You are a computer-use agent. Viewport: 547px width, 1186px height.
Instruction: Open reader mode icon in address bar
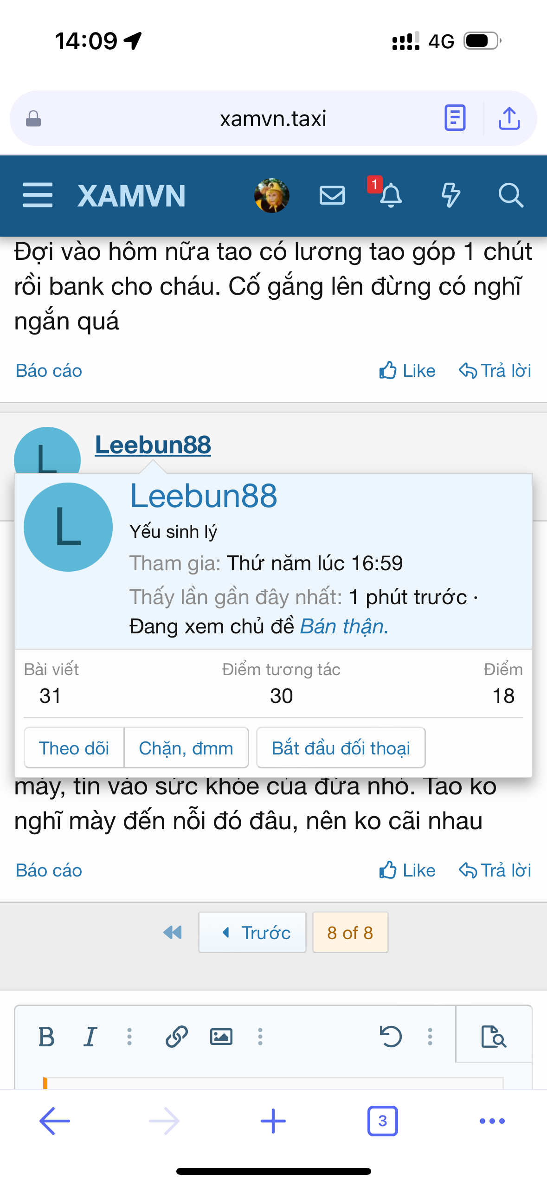[455, 118]
